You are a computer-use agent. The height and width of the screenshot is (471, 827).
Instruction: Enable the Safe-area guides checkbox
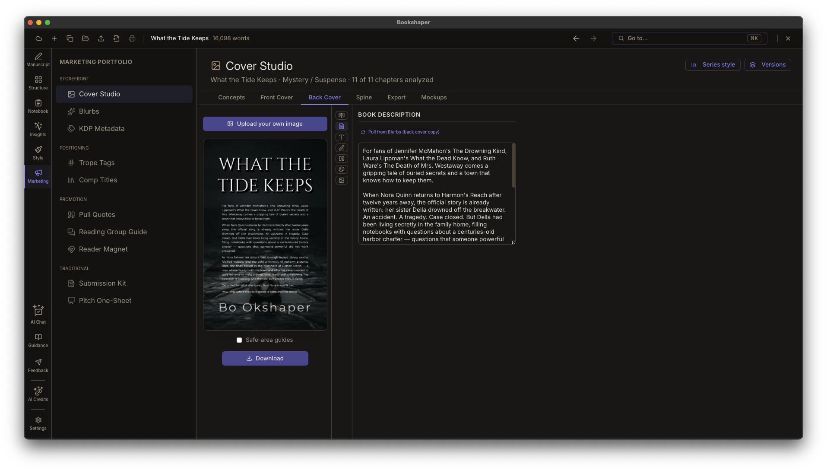pyautogui.click(x=239, y=340)
